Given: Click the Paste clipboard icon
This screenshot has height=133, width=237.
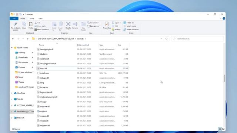Looking at the screenshot, I should 30,24.
